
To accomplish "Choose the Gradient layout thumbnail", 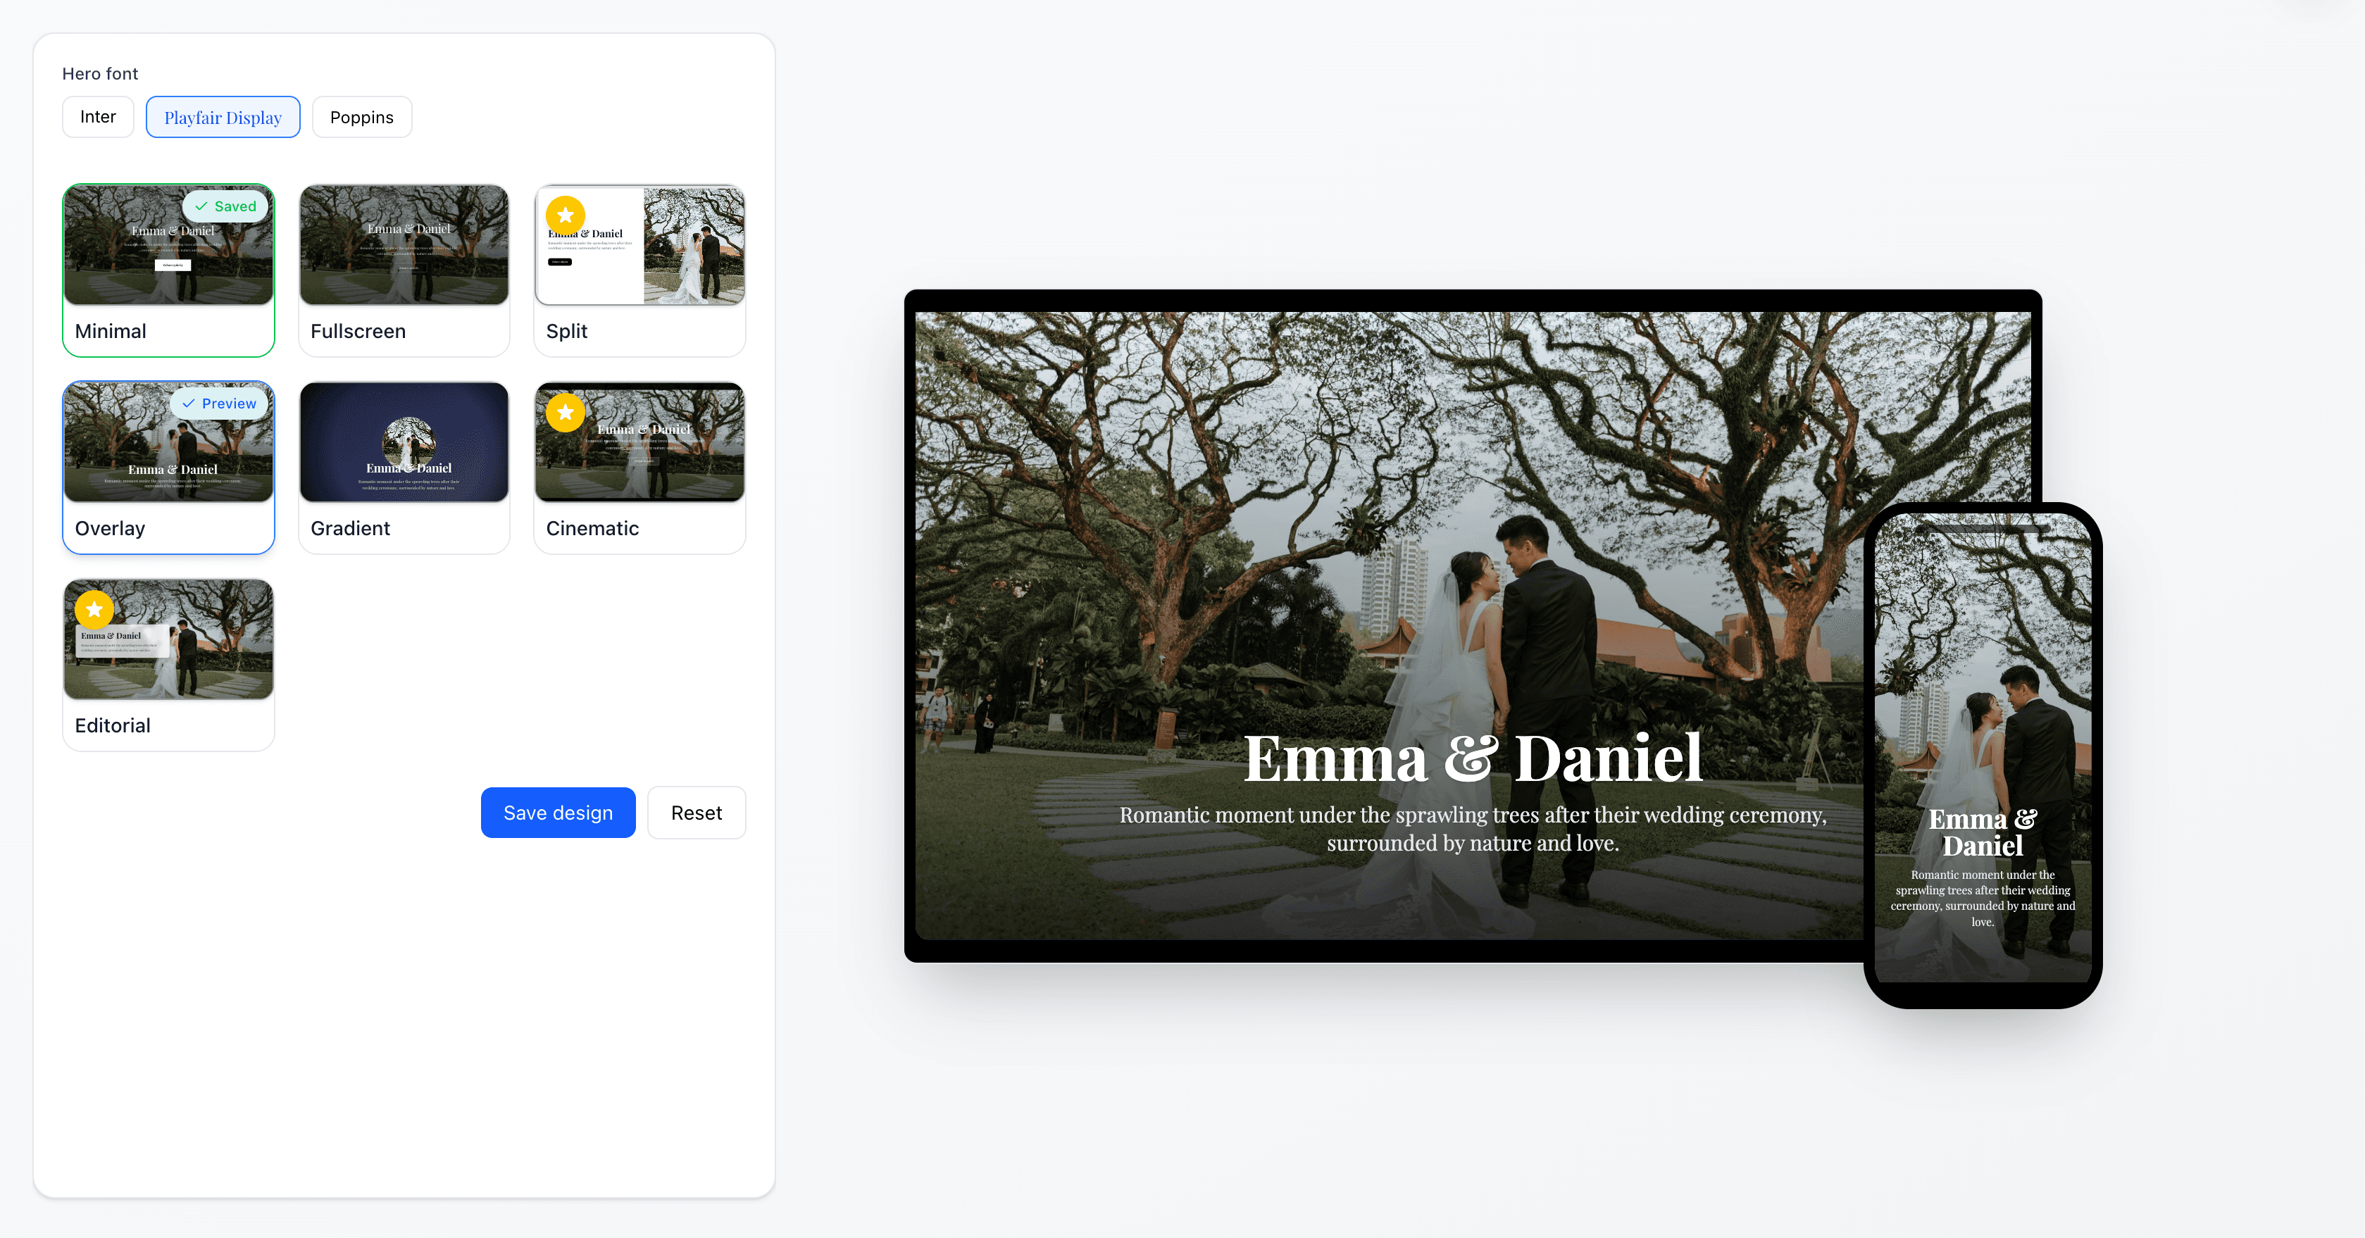I will click(404, 442).
